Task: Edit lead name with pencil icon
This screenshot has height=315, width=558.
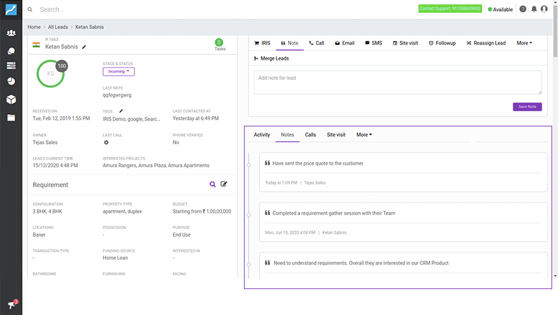Action: (x=84, y=47)
